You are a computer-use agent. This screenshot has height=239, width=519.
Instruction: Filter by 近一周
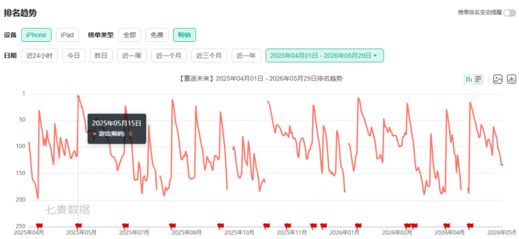[x=132, y=56]
